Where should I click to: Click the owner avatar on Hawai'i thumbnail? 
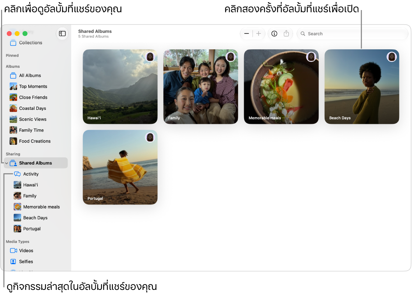tap(150, 57)
